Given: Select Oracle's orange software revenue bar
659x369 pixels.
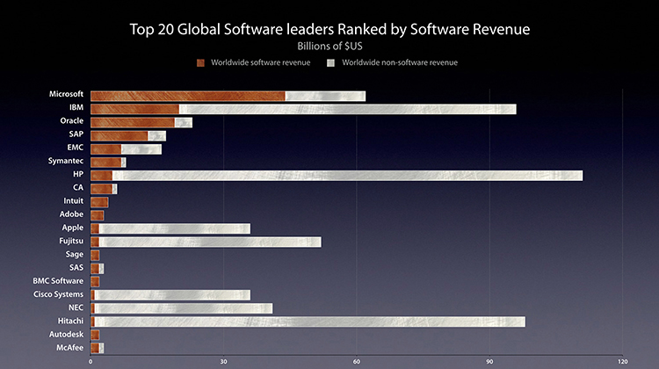Looking at the screenshot, I should point(133,123).
